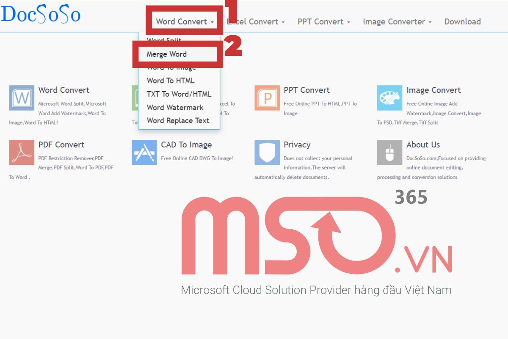
Task: Click the DocSoSo logo
Action: pyautogui.click(x=41, y=14)
